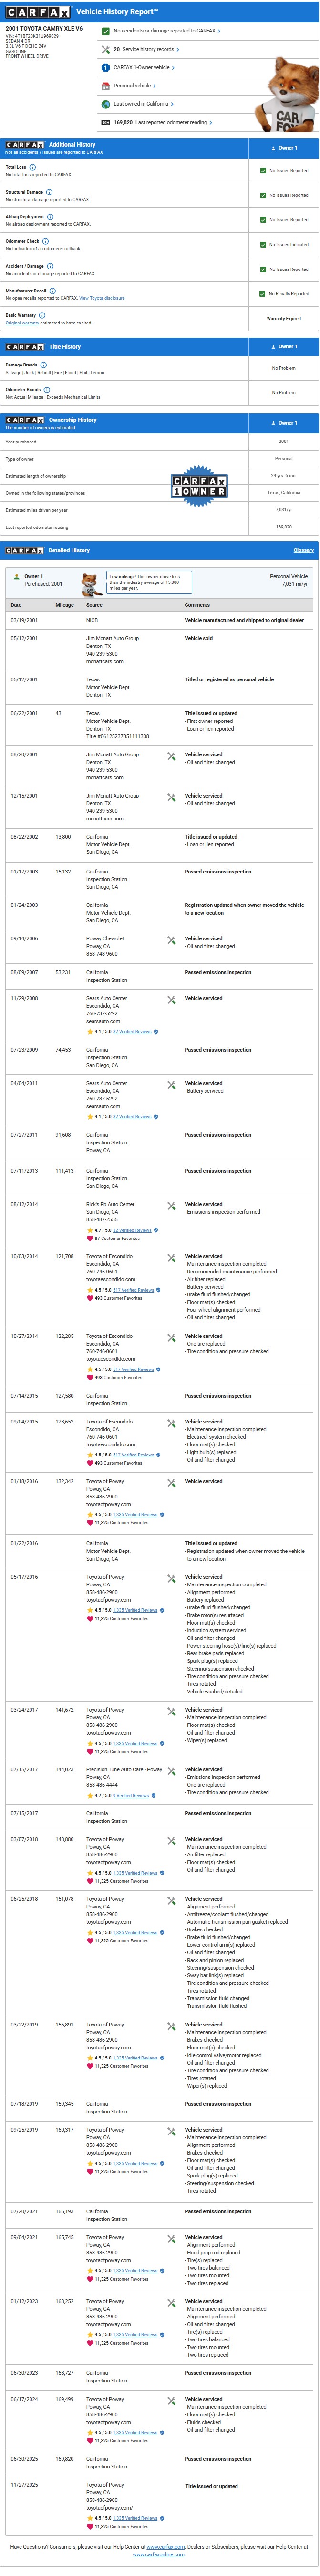The image size is (320, 2576).
Task: Show info for Basic Warranty
Action: 42,315
